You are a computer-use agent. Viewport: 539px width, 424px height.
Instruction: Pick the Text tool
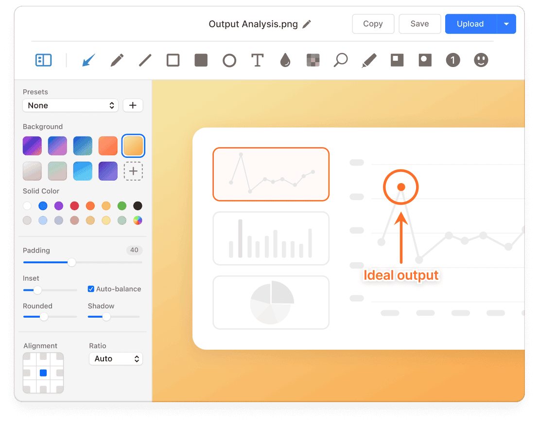(x=257, y=60)
